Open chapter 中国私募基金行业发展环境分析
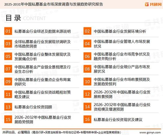The height and width of the screenshot is (135, 163). point(120,31)
